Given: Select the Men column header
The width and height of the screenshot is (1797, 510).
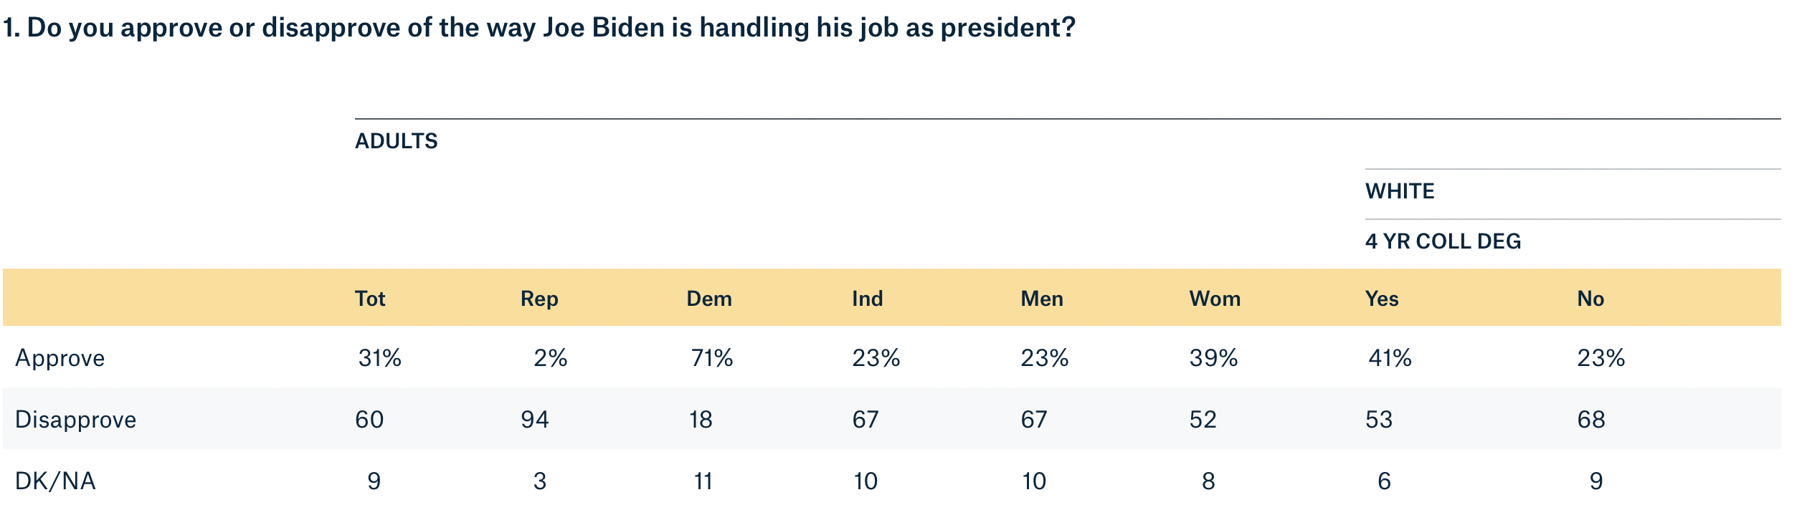Looking at the screenshot, I should point(1041,299).
